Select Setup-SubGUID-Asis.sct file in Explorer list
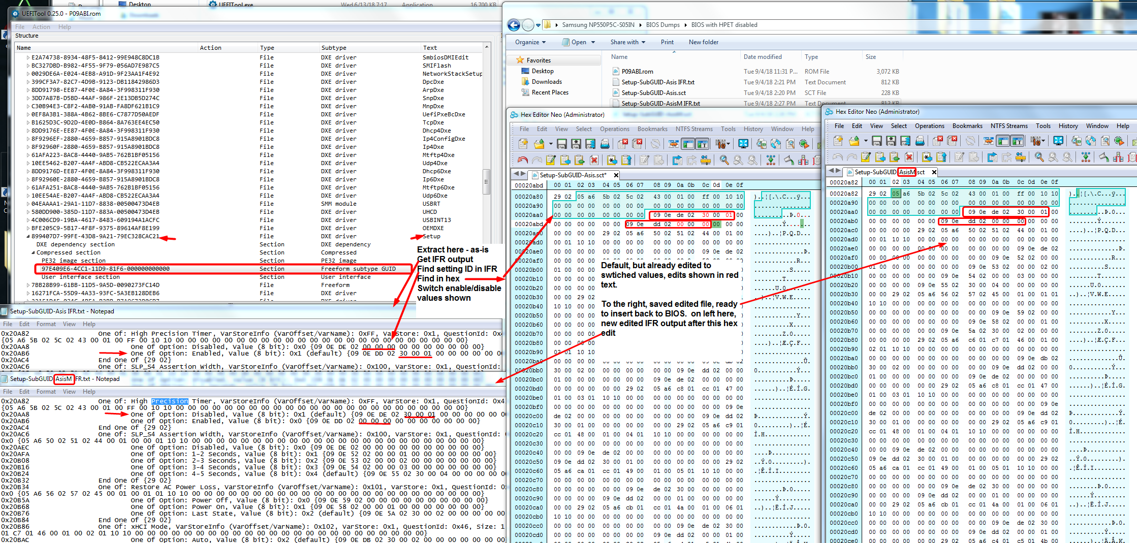 [654, 93]
